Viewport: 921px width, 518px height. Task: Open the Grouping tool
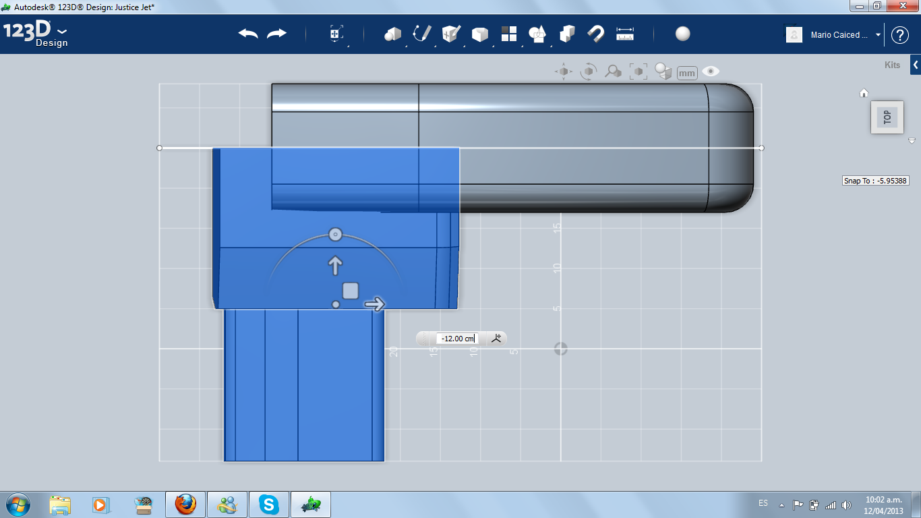click(537, 34)
